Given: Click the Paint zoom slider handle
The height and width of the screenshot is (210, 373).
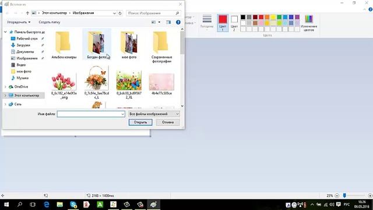Looking at the screenshot, I should [344, 195].
